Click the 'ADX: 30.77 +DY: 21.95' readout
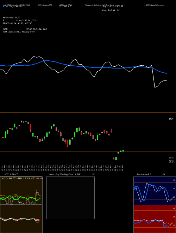Screen dimensions: 176x233 pos(16,179)
